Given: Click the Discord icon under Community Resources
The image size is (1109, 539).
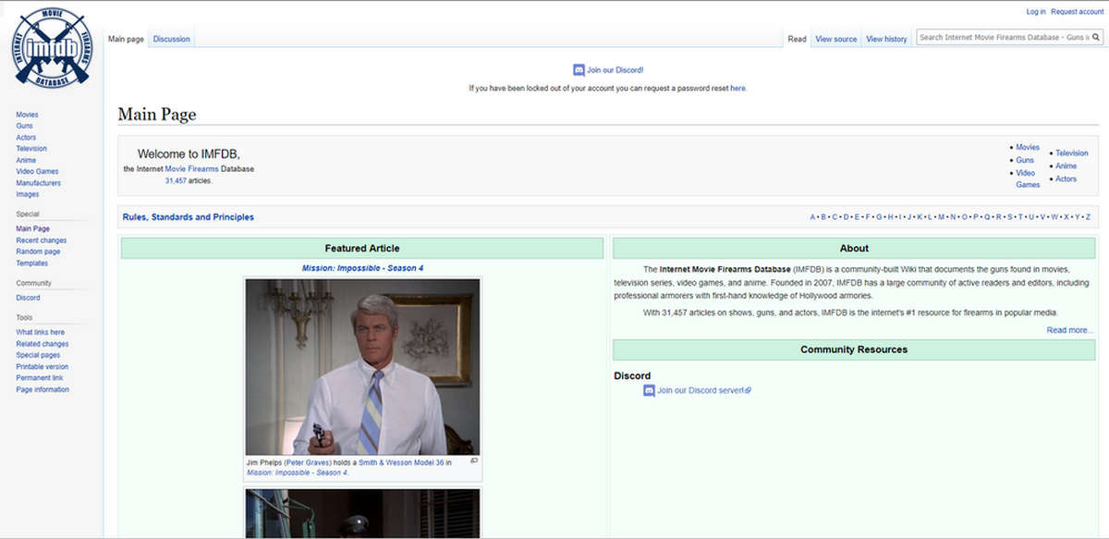Looking at the screenshot, I should [x=649, y=390].
